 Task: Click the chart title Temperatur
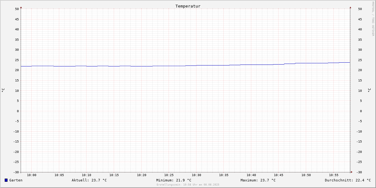188,6
